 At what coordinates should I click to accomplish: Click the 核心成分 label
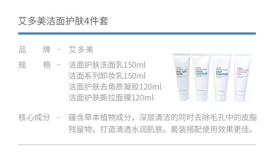pos(34,117)
